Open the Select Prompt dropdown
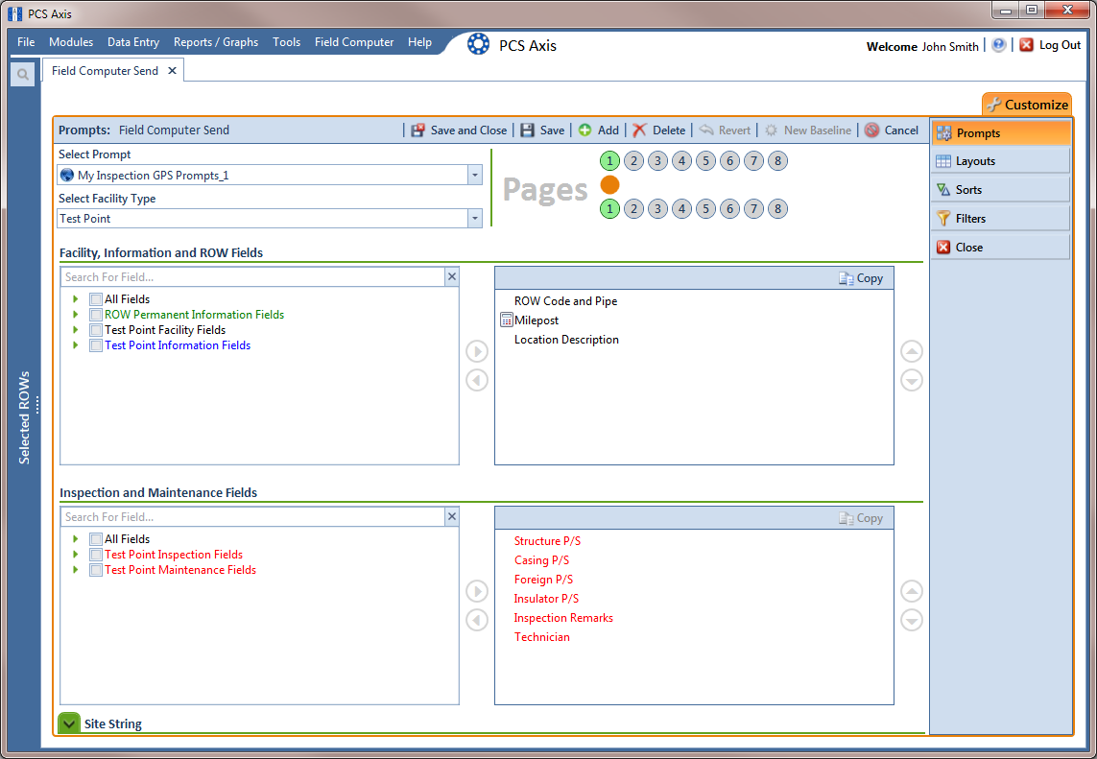1097x759 pixels. tap(475, 175)
